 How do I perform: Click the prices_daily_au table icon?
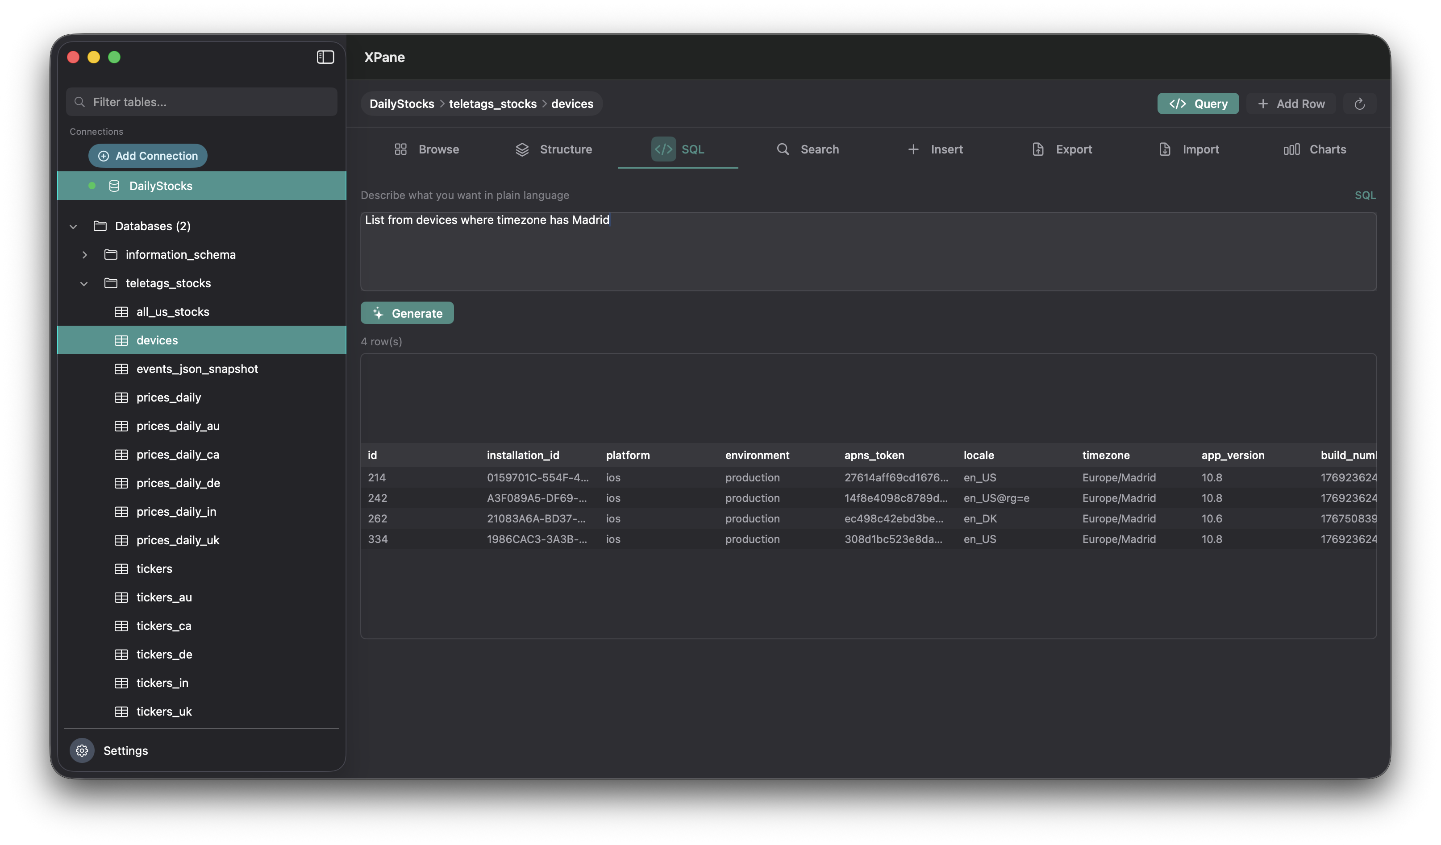pyautogui.click(x=121, y=426)
